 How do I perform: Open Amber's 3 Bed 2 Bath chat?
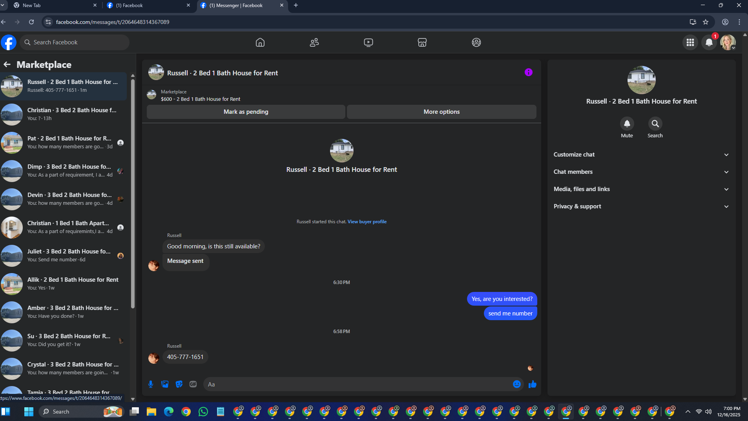[64, 312]
